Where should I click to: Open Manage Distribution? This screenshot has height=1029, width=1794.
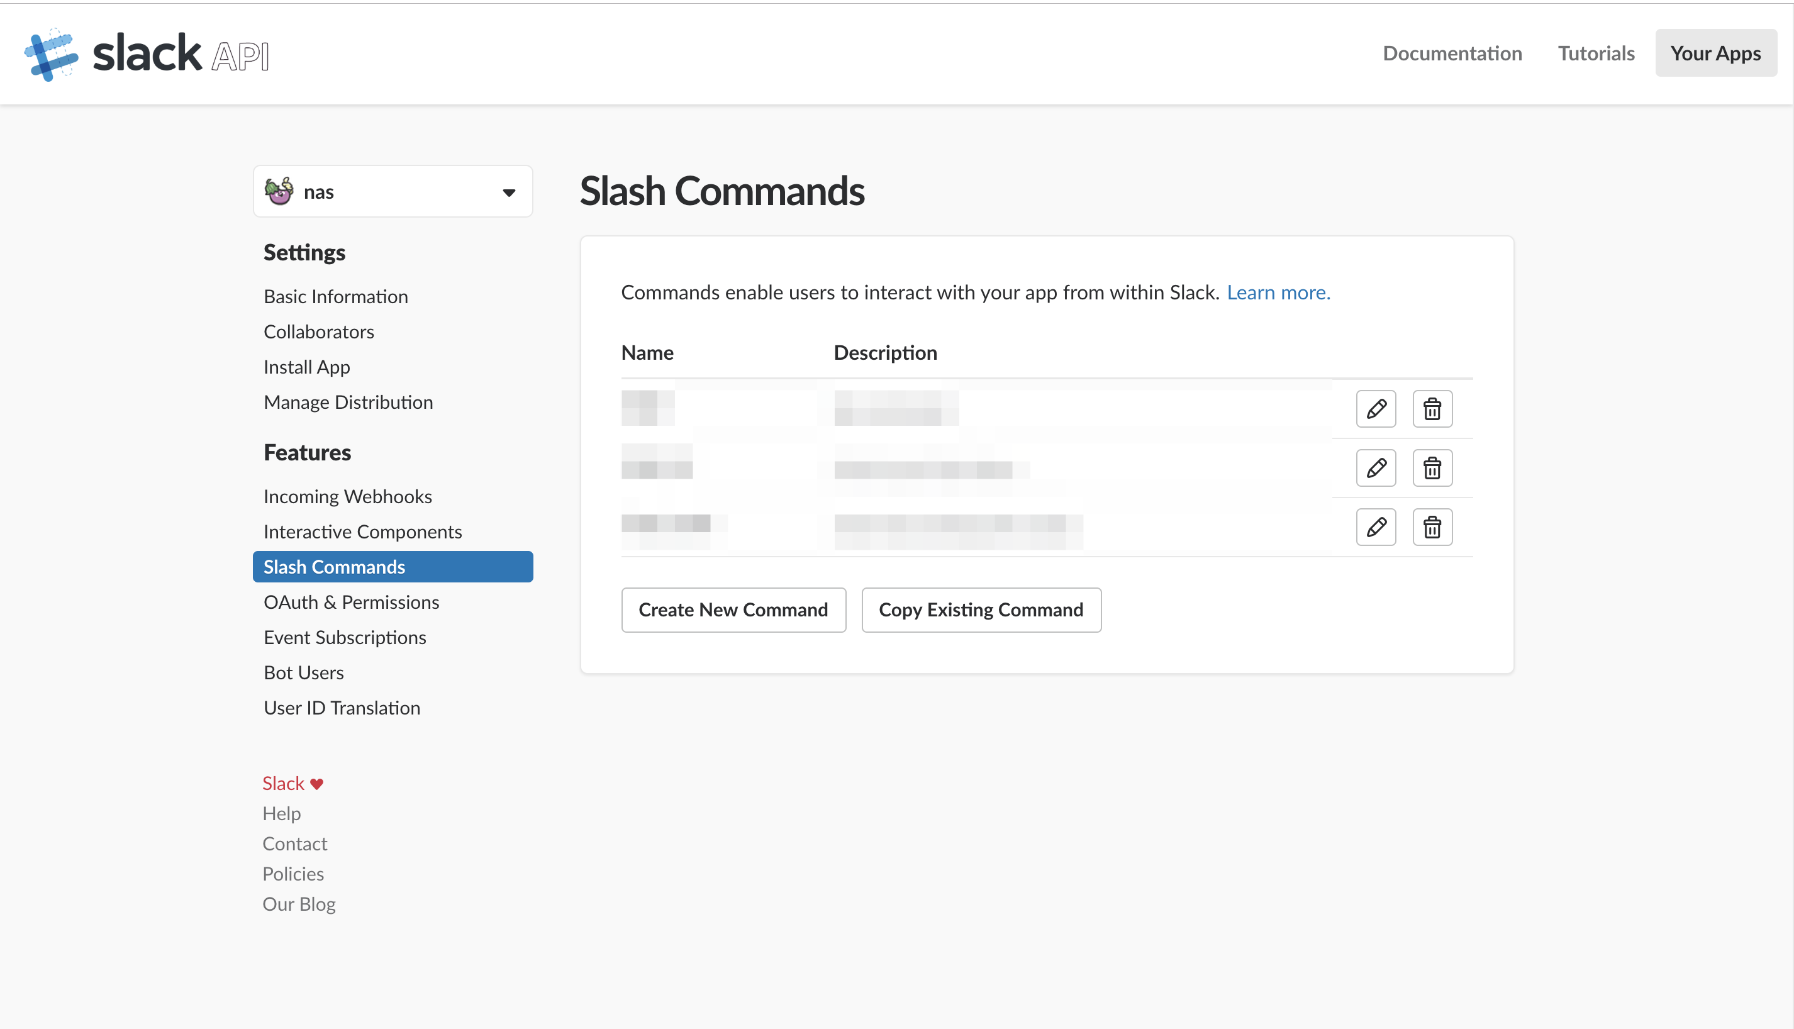click(348, 402)
